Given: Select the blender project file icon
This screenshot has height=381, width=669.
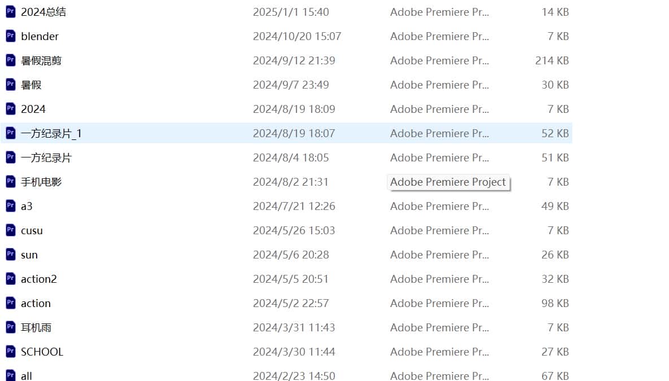Looking at the screenshot, I should coord(11,36).
